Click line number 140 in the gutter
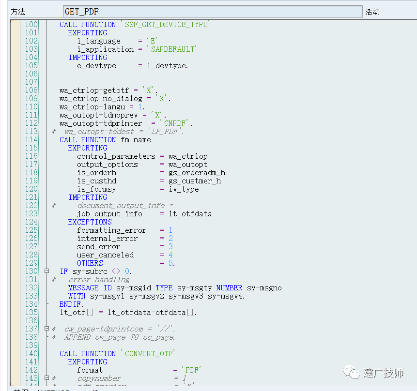The image size is (417, 391). coord(31,353)
